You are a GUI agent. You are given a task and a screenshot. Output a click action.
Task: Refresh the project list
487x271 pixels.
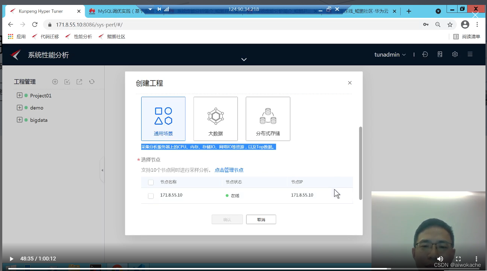[92, 81]
